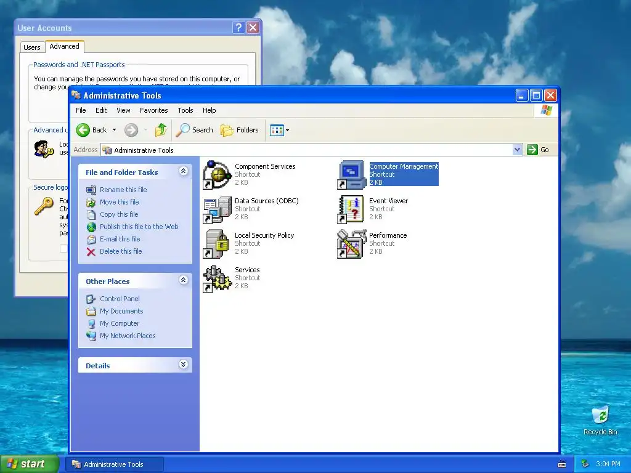Click the system tray clock
Screen dimensions: 631x473
608,464
